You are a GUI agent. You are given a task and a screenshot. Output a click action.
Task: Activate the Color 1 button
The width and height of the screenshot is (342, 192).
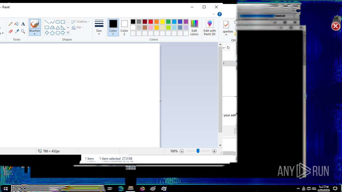(113, 27)
